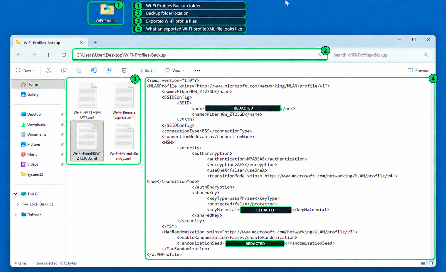Switch to details view in status bar
Image resolution: width=446 pixels, height=272 pixels.
pos(423,263)
